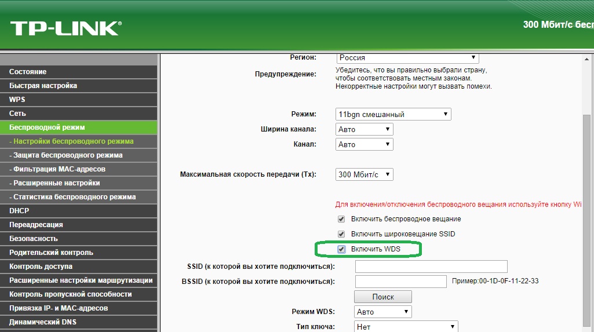Viewport: 594px width, 332px height.
Task: Expand the 'Режим' dropdown with 11bgn смешанный
Action: point(393,114)
